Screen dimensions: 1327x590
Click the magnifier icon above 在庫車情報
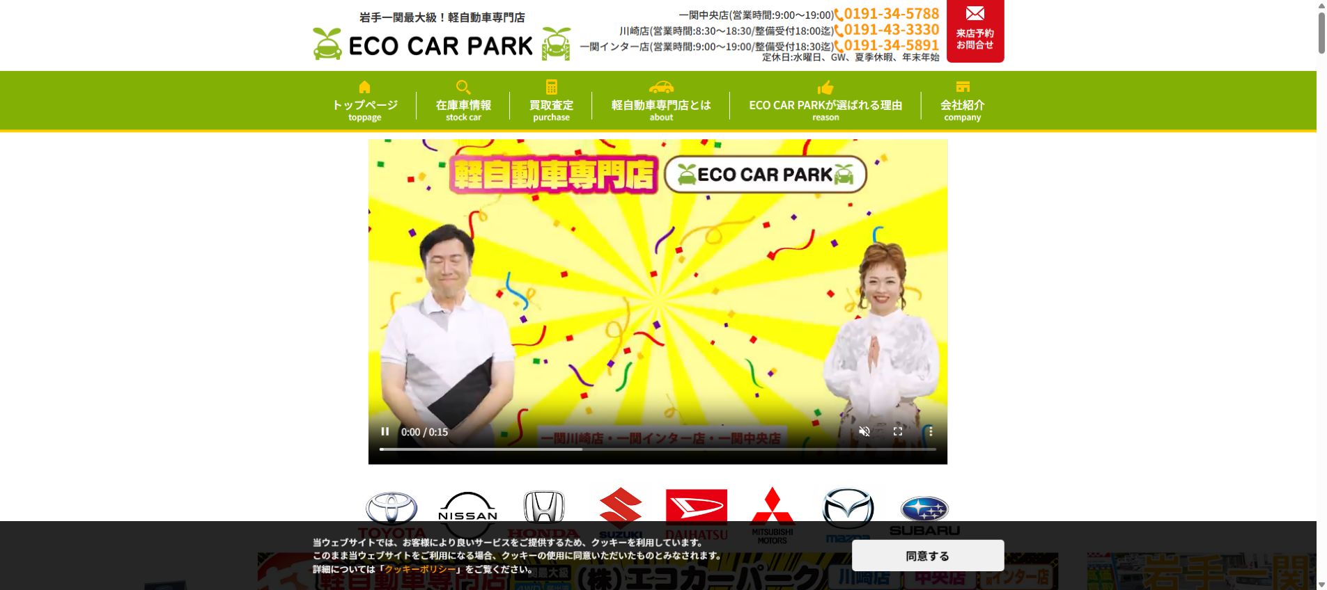(x=463, y=87)
